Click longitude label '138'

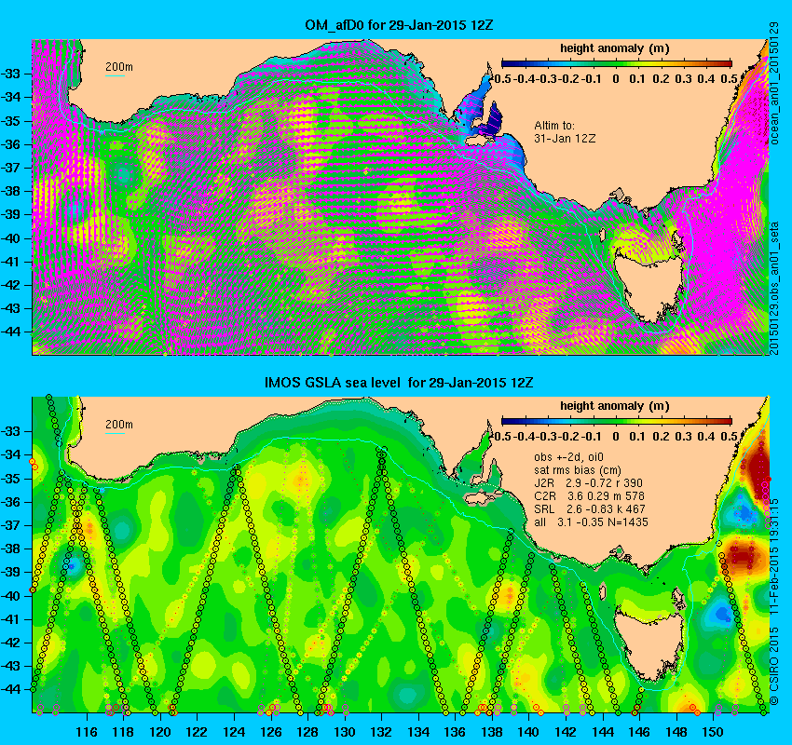tap(492, 731)
